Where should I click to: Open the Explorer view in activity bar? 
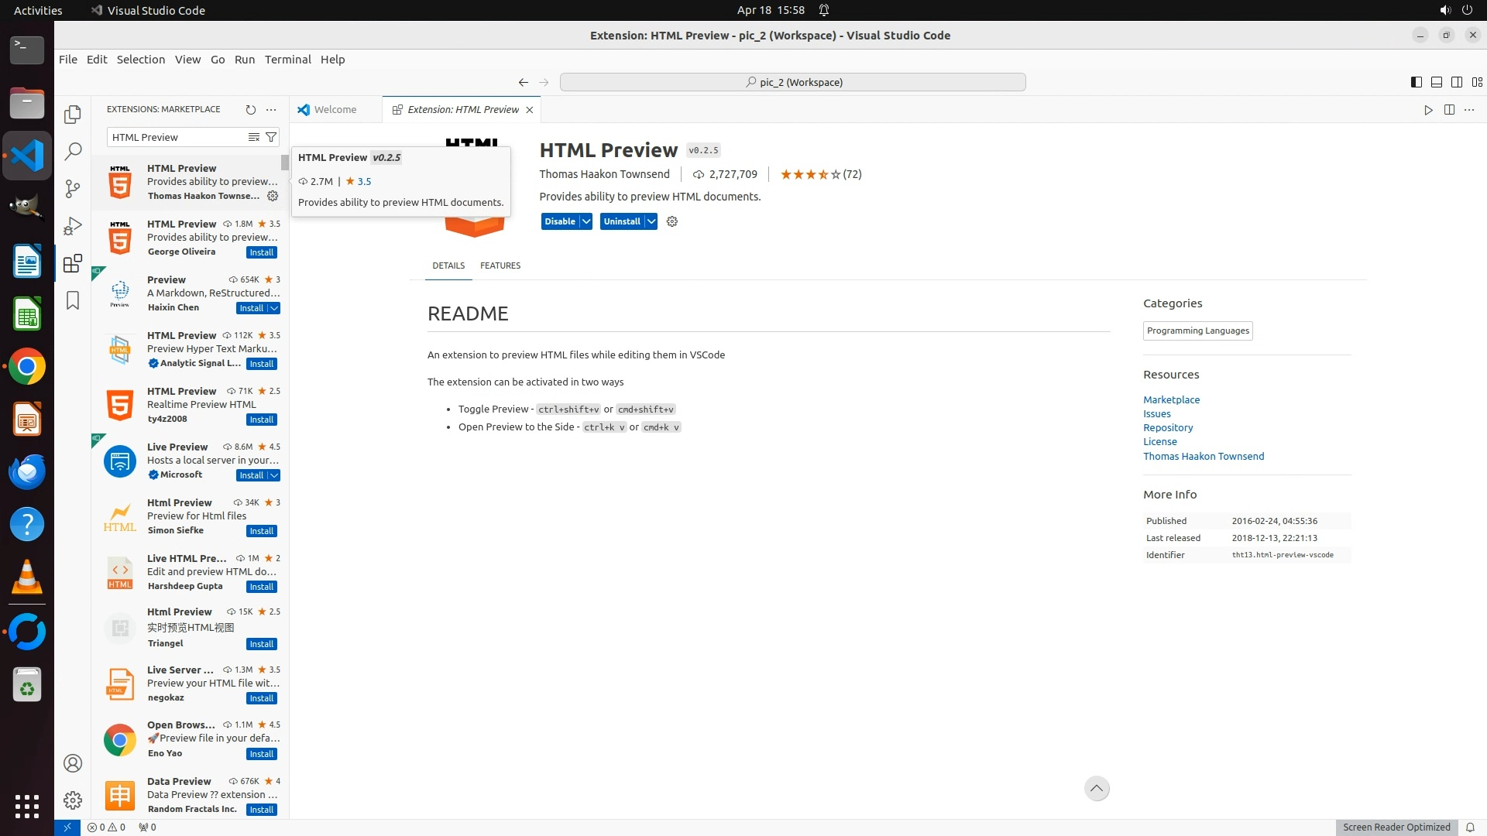(x=73, y=115)
